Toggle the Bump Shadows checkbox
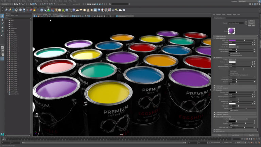 click(x=229, y=125)
